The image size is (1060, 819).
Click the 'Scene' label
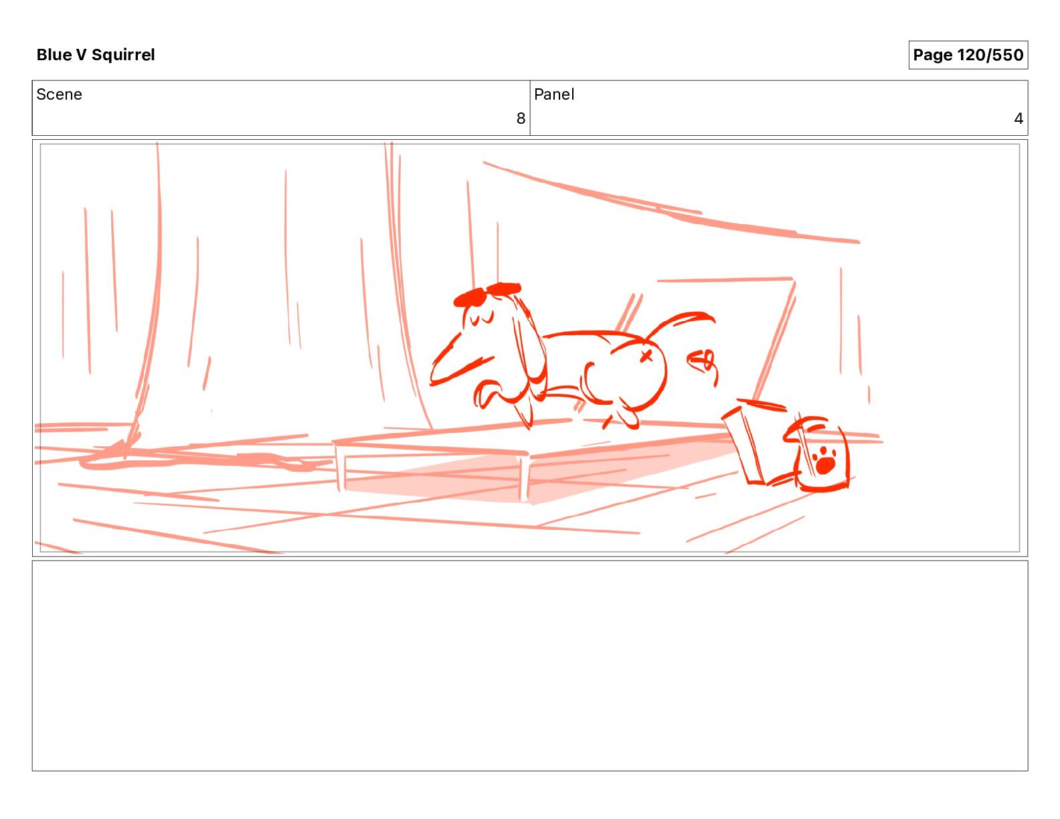[60, 94]
